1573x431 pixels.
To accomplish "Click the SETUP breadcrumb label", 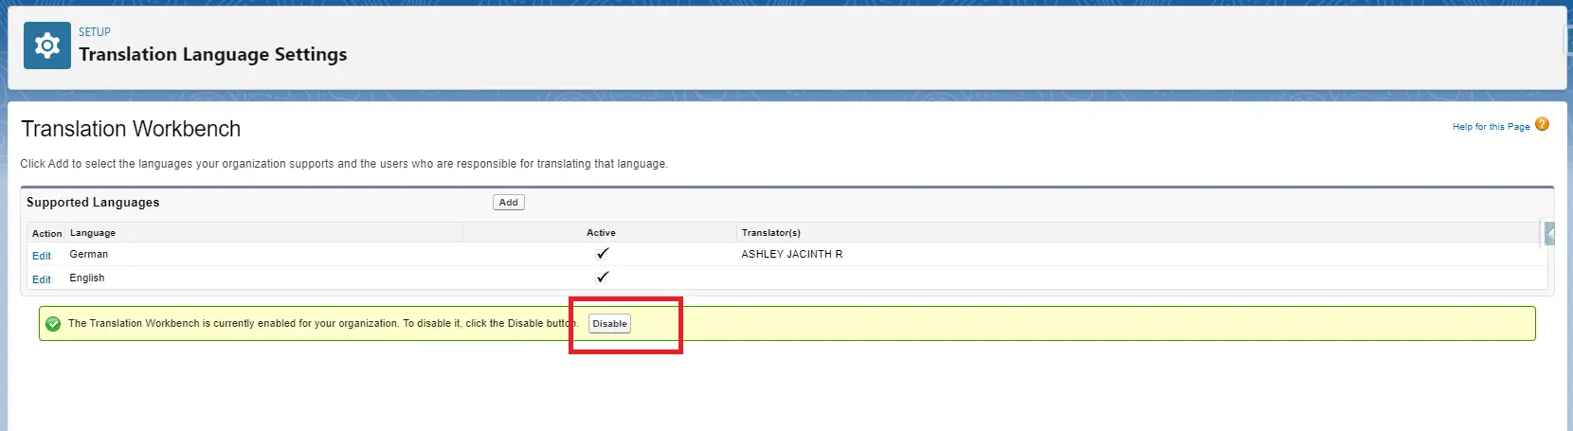I will pyautogui.click(x=95, y=32).
